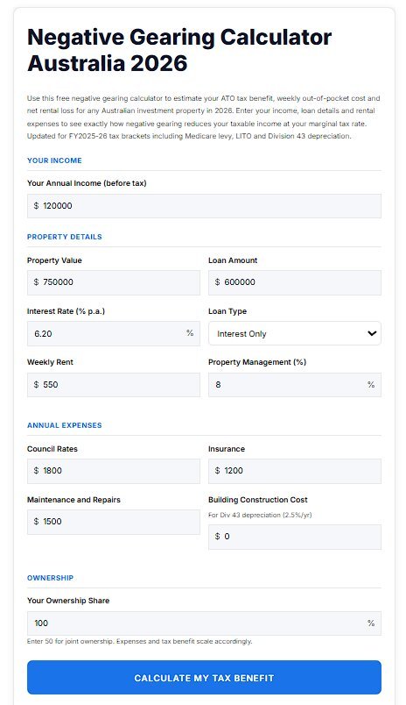Click into the Loan Amount field
406x705 pixels.
(x=295, y=282)
